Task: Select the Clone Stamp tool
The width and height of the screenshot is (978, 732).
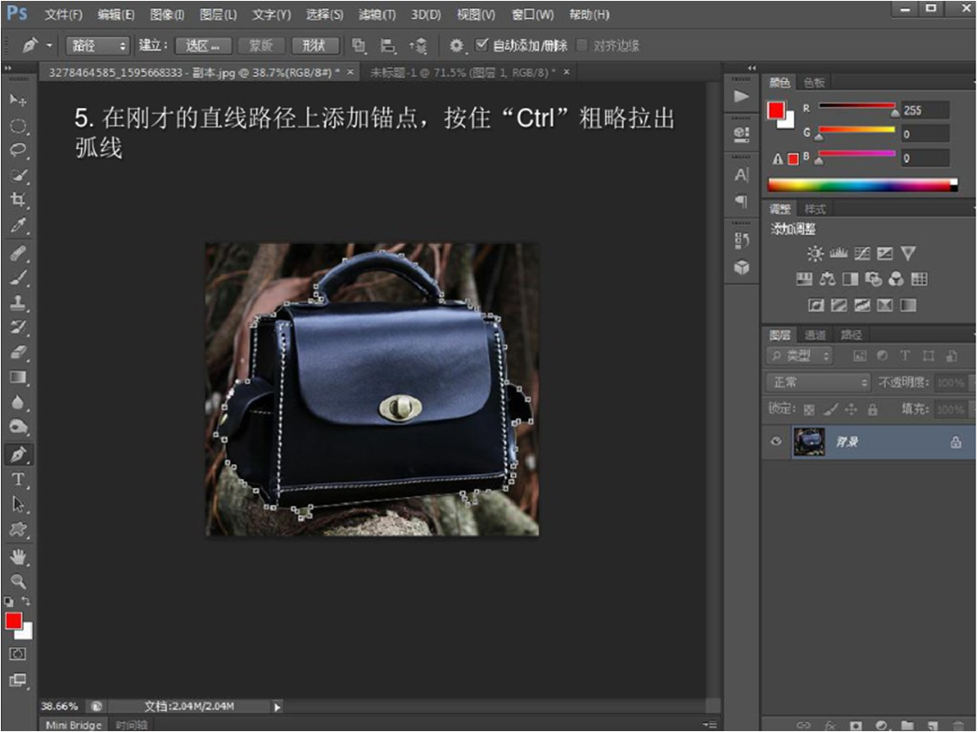Action: 18,303
